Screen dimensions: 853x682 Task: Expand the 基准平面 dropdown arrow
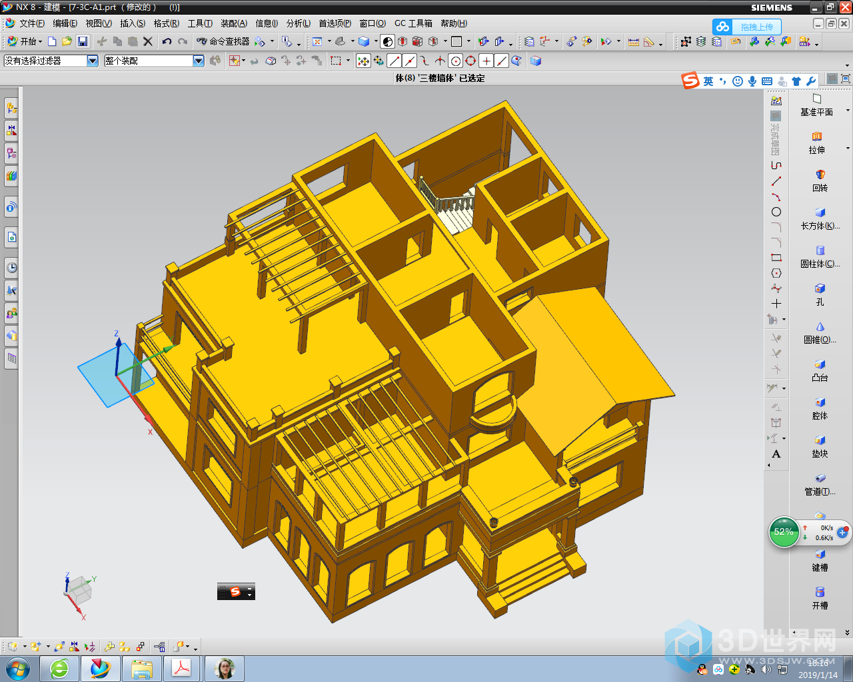848,111
